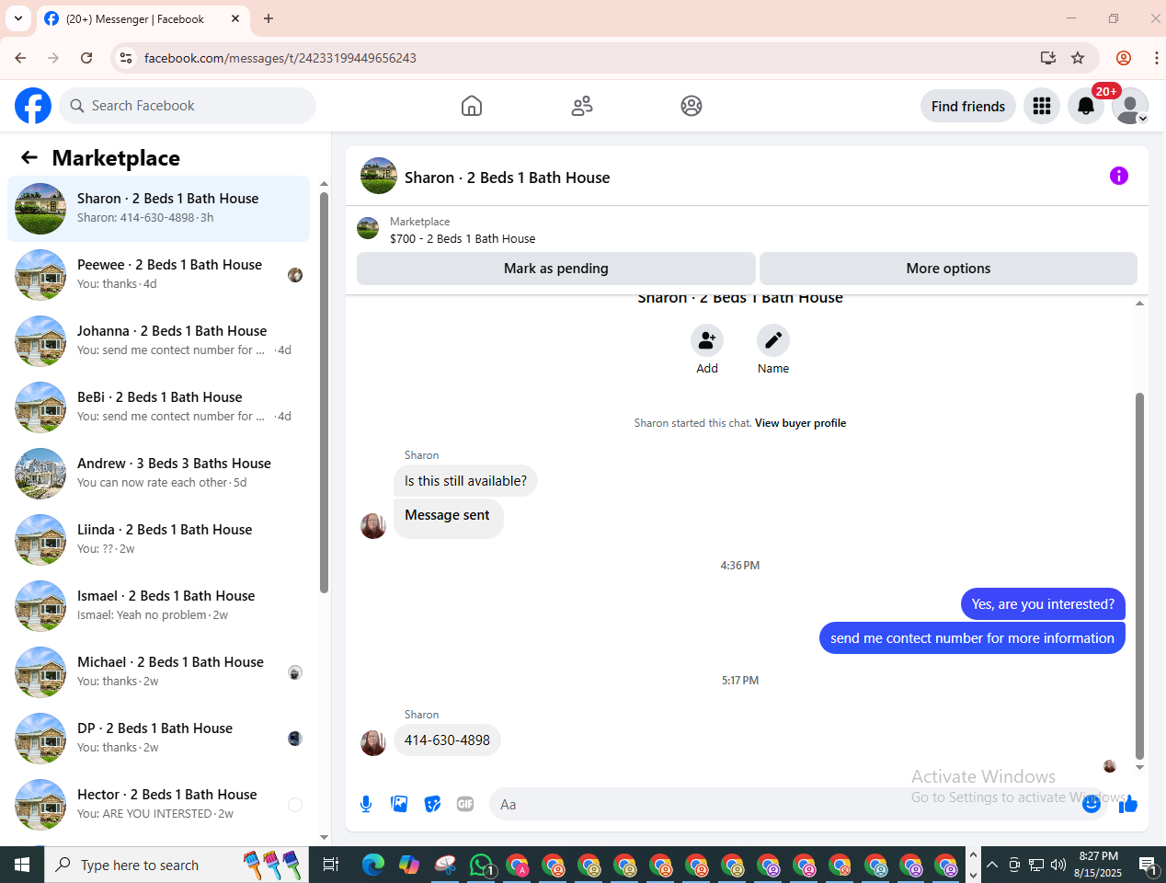Open the Friends icon in top navigation
1166x883 pixels.
click(x=582, y=106)
